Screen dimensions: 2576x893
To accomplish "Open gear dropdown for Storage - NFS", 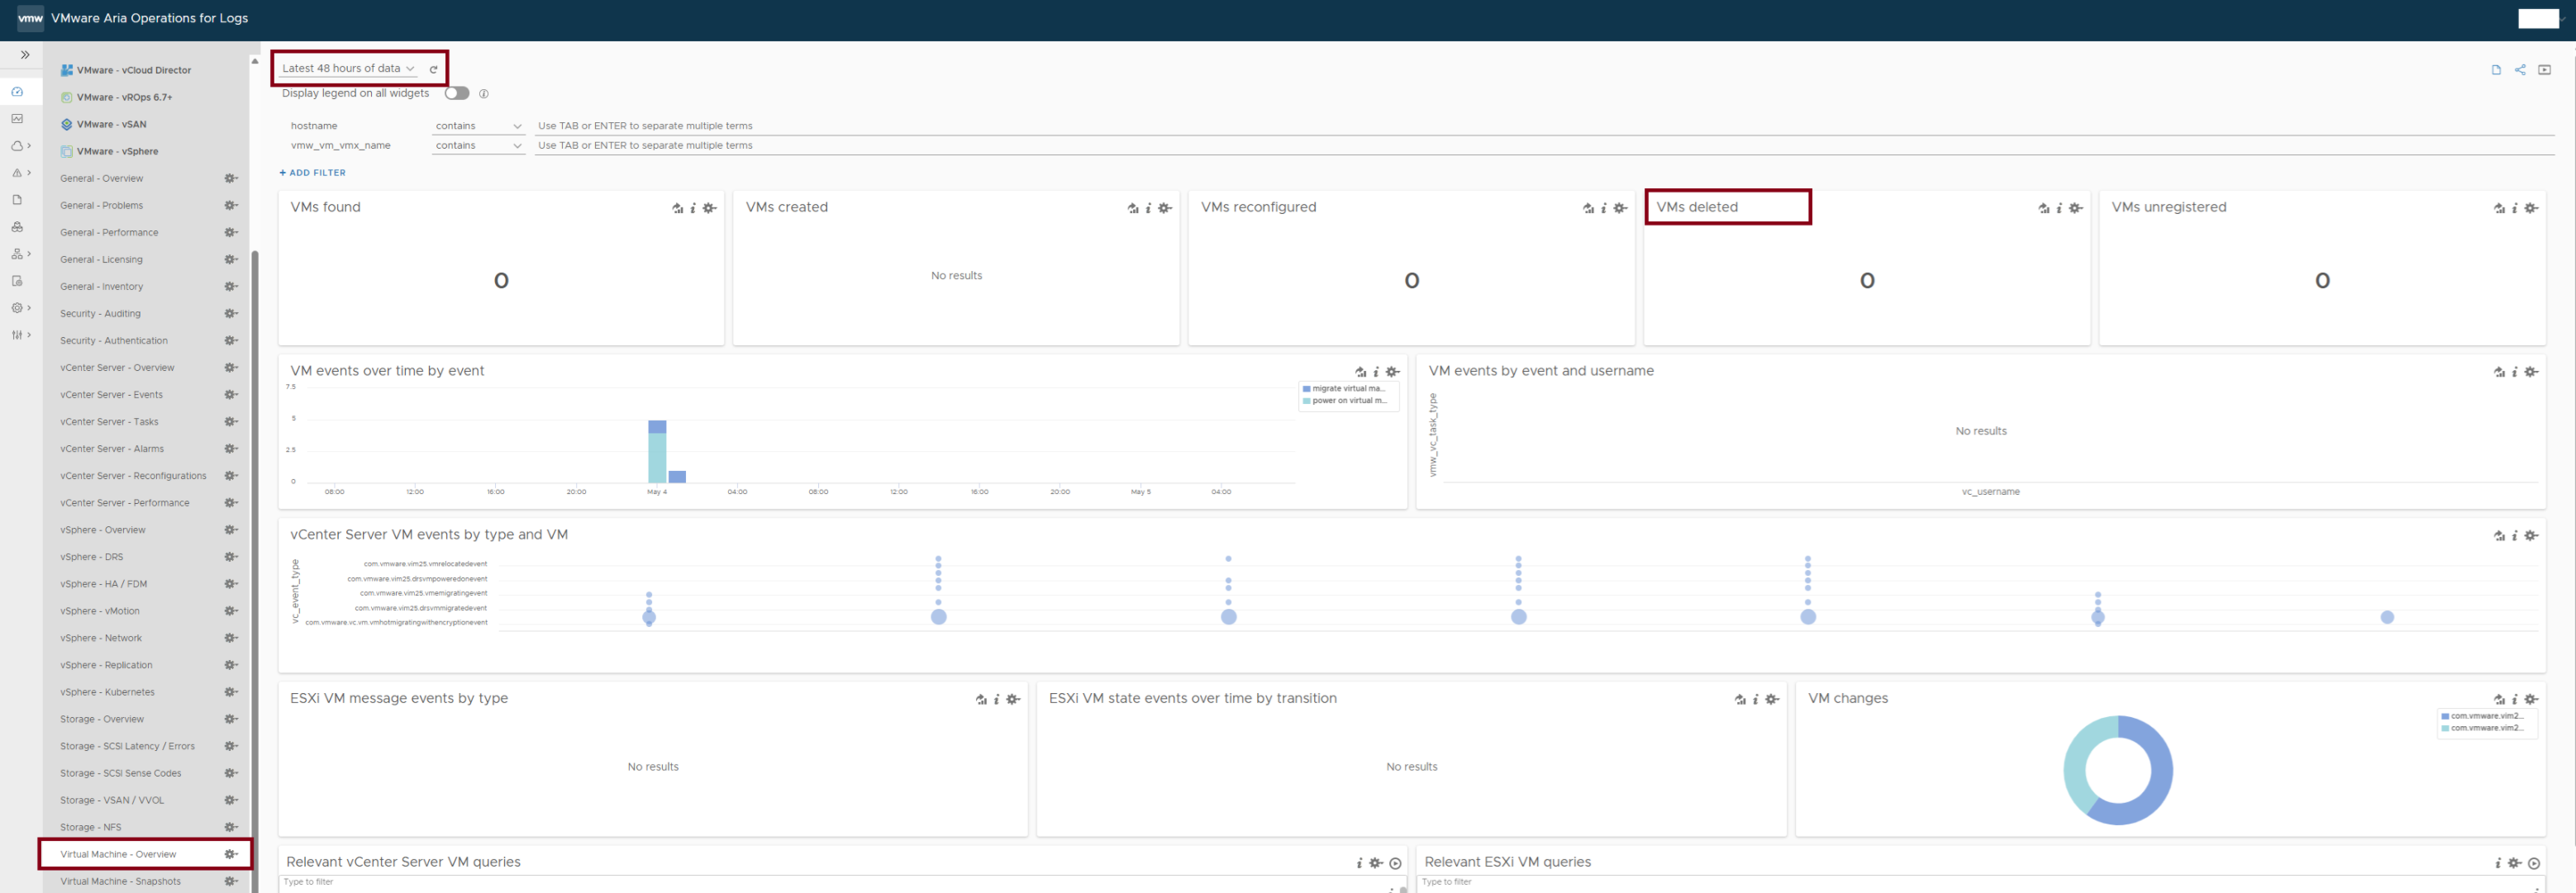I will click(231, 827).
